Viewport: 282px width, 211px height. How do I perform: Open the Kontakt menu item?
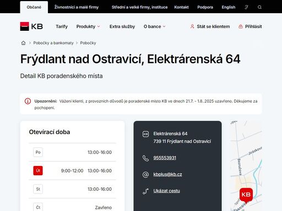coord(181,7)
